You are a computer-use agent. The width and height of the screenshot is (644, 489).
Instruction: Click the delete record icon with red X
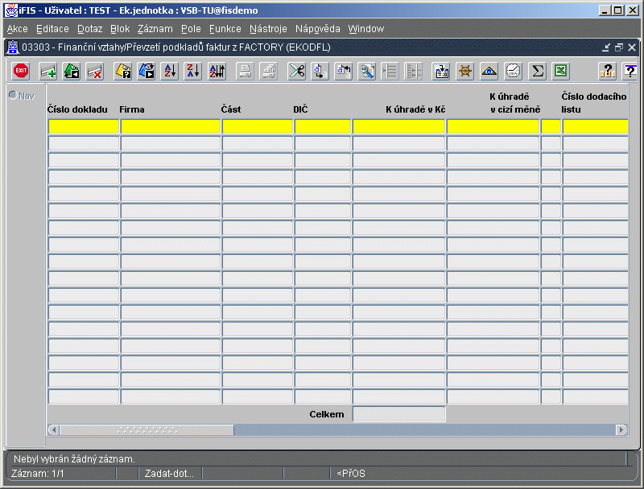coord(95,71)
